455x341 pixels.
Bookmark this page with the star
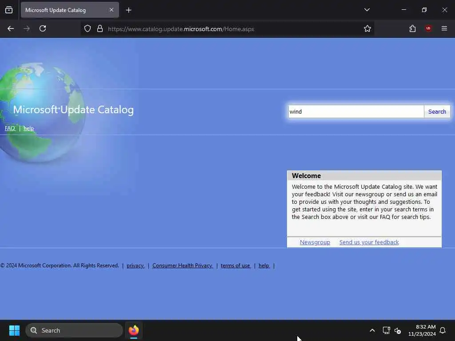(367, 29)
